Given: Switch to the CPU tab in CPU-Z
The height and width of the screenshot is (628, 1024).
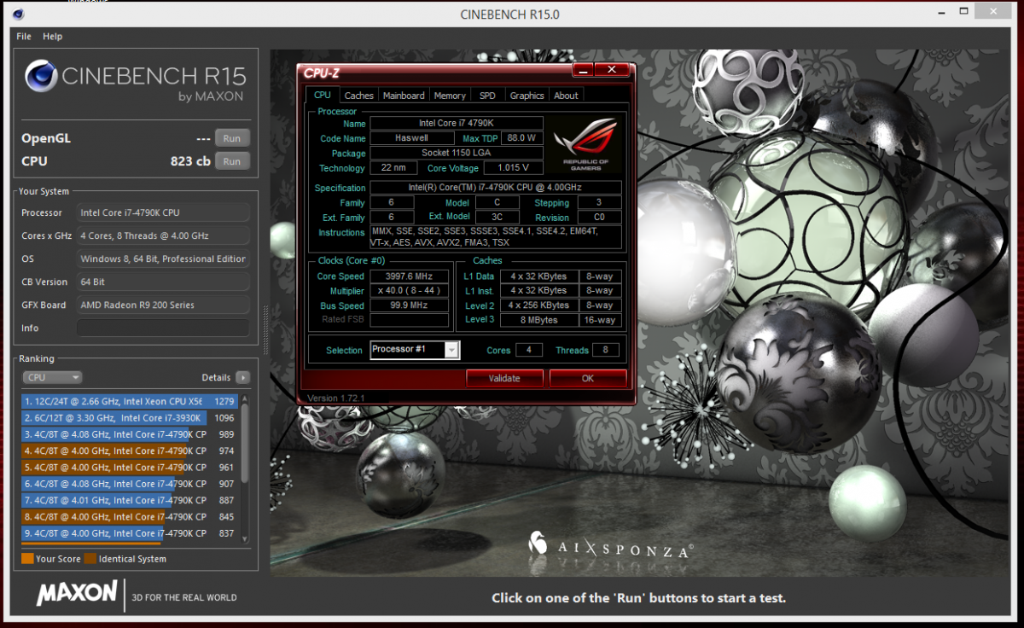Looking at the screenshot, I should pos(323,96).
